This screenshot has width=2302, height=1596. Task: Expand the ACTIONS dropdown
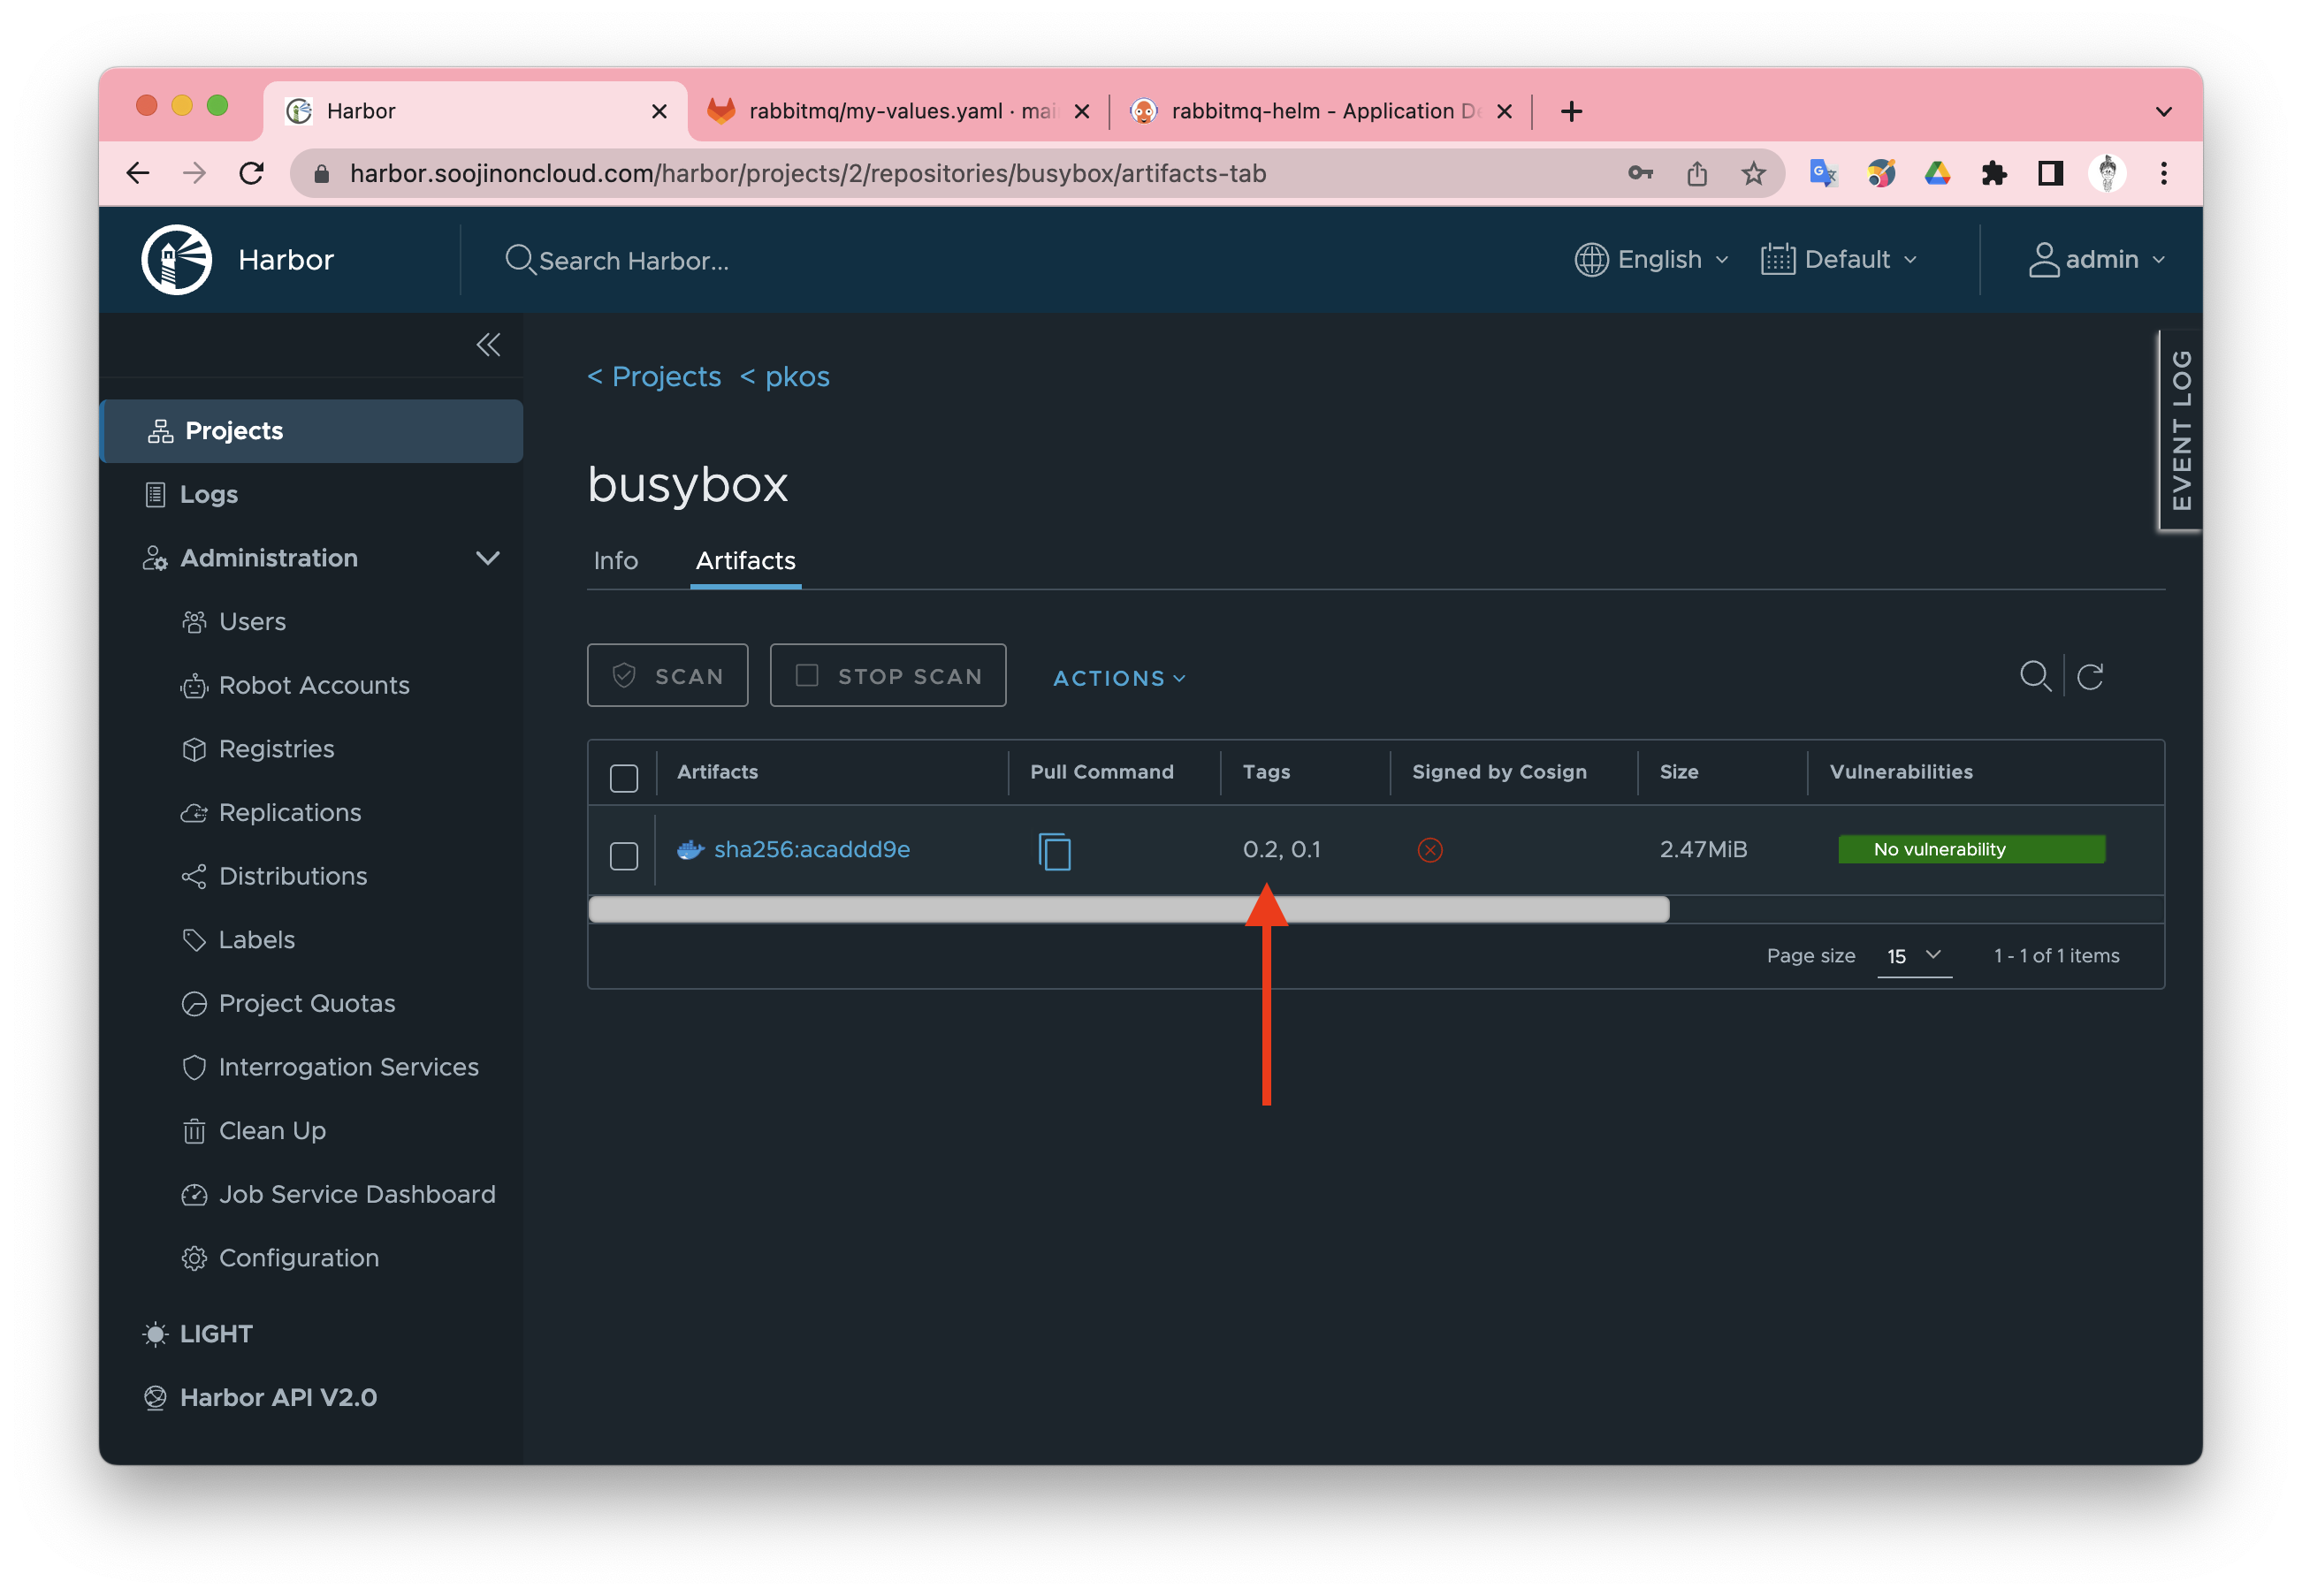(1118, 678)
